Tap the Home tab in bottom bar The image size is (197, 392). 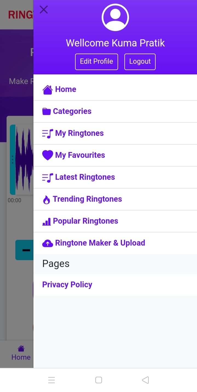point(21,353)
